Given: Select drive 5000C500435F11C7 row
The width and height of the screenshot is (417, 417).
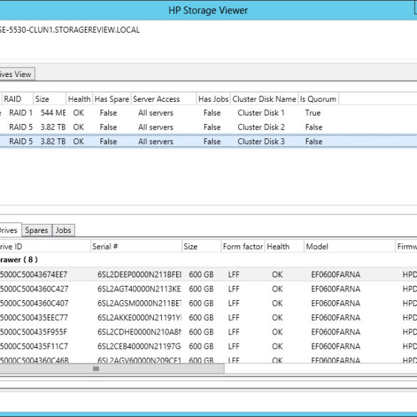Looking at the screenshot, I should [x=208, y=346].
